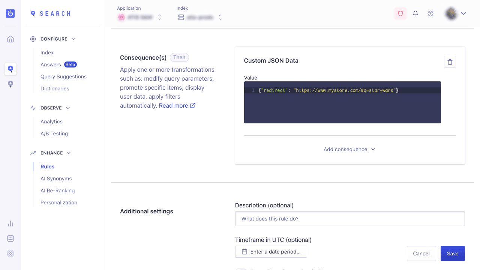Go to Query Suggestions
The height and width of the screenshot is (270, 480).
click(x=63, y=76)
